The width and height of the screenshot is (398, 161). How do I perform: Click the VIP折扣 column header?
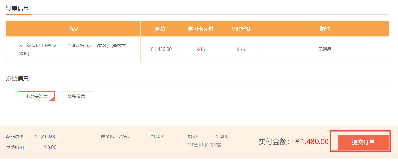coord(241,29)
